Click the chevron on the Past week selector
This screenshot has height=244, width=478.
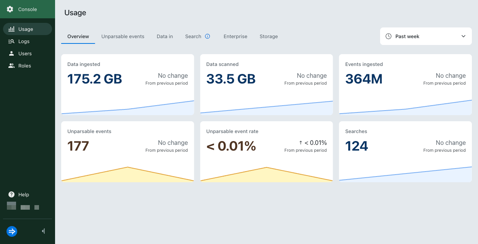[x=463, y=36]
